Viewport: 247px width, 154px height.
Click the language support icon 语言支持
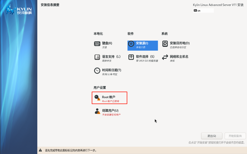click(97, 57)
